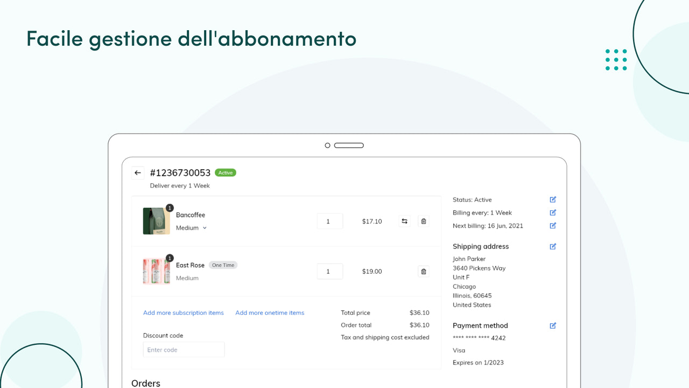689x388 pixels.
Task: Select the order number #1236730053
Action: click(180, 173)
